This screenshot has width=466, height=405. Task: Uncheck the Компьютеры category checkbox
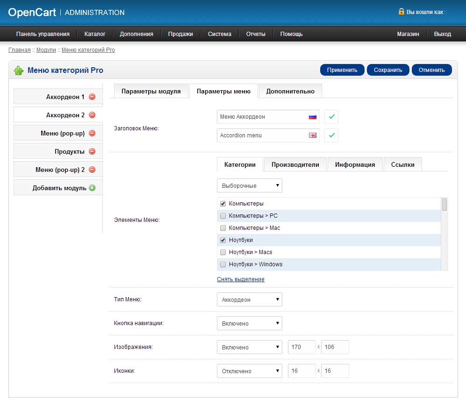pyautogui.click(x=223, y=204)
